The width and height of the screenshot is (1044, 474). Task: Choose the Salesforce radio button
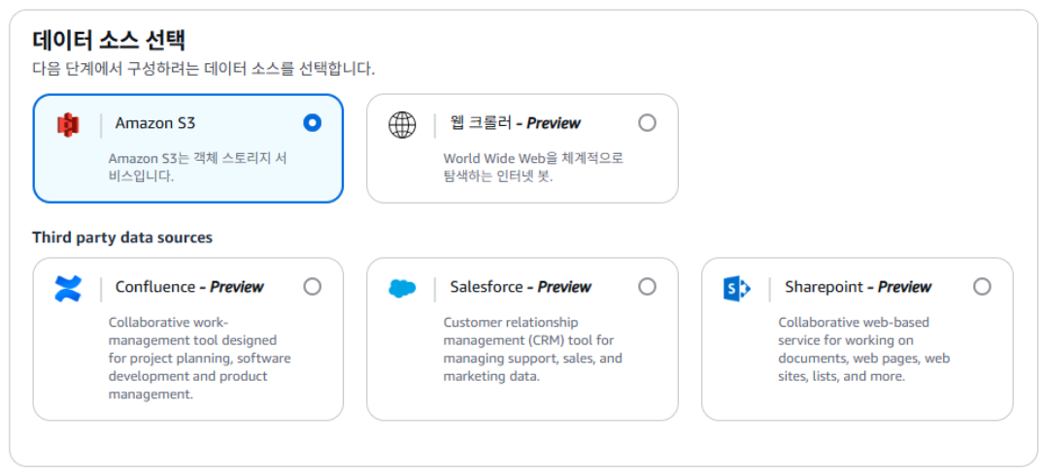point(647,287)
